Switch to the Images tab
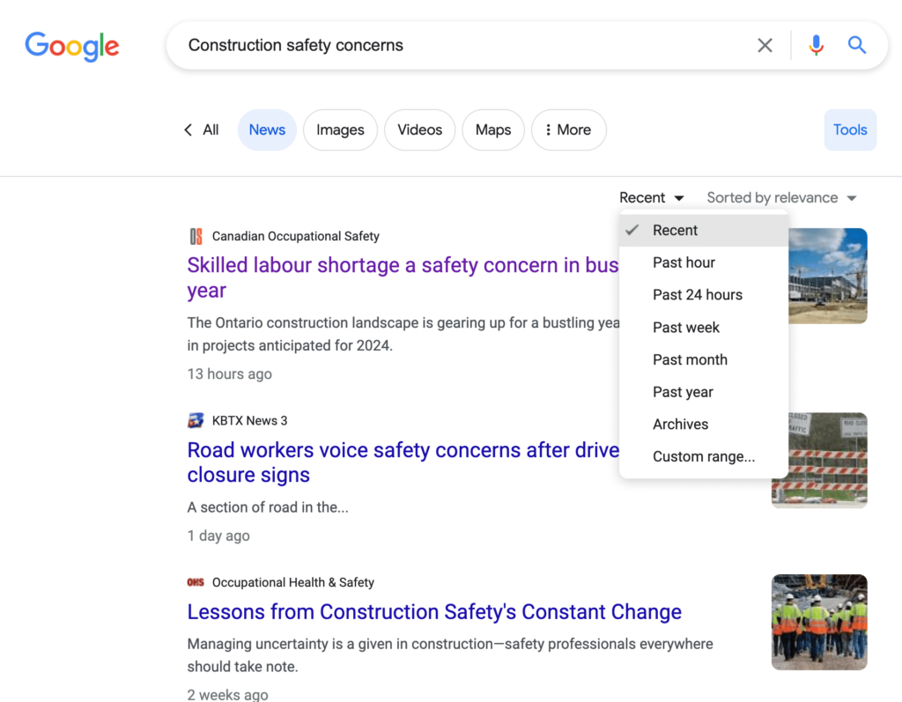Screen dimensions: 902x702 click(x=340, y=129)
